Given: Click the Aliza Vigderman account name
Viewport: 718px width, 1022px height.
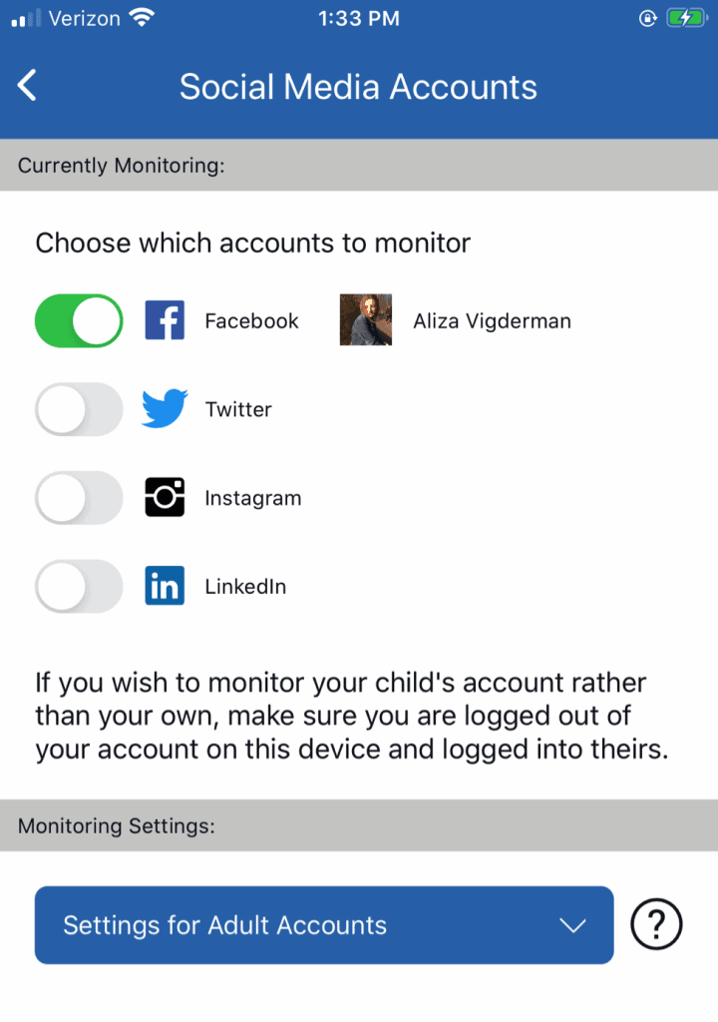Looking at the screenshot, I should [492, 320].
